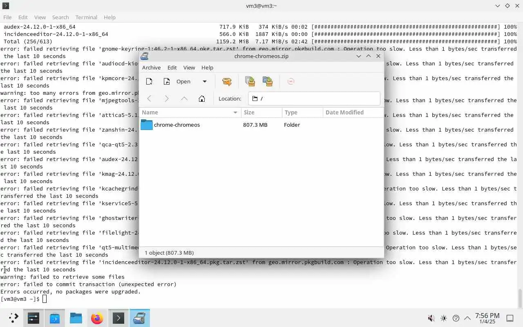Click status bar '1 object (807.3 MB)'
523x327 pixels.
tap(169, 253)
